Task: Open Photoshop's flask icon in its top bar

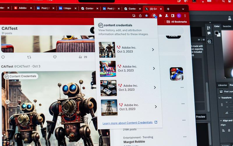Action: (x=230, y=18)
